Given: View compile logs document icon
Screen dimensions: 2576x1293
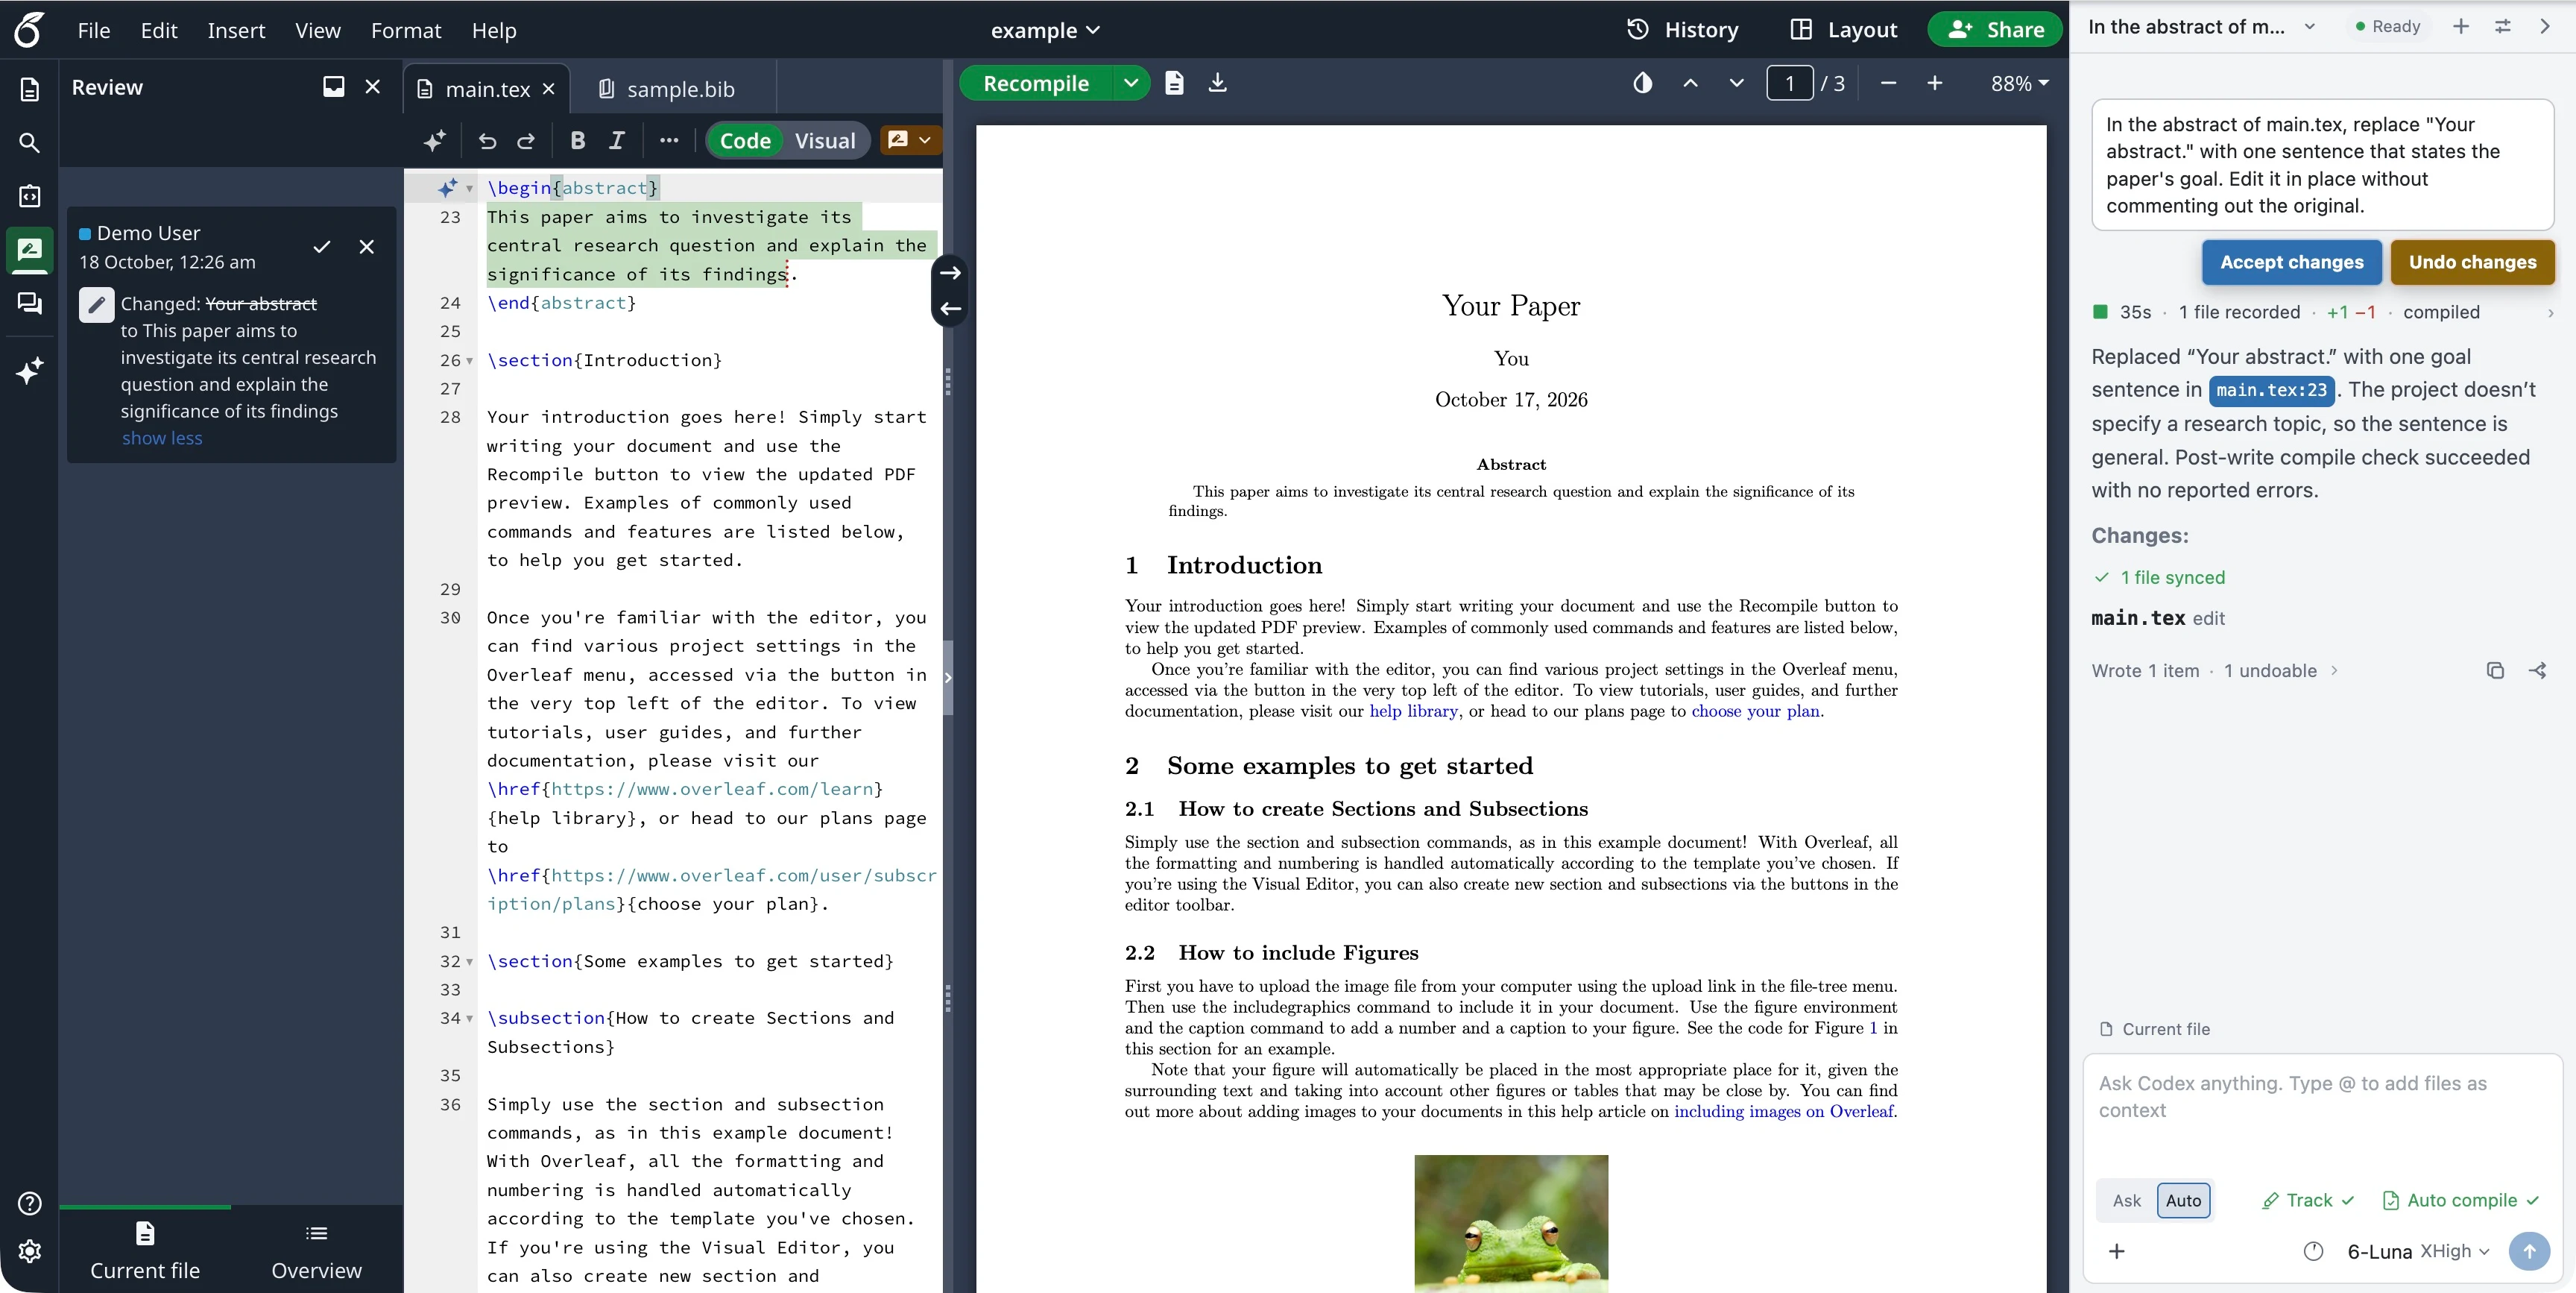Looking at the screenshot, I should tap(1175, 83).
